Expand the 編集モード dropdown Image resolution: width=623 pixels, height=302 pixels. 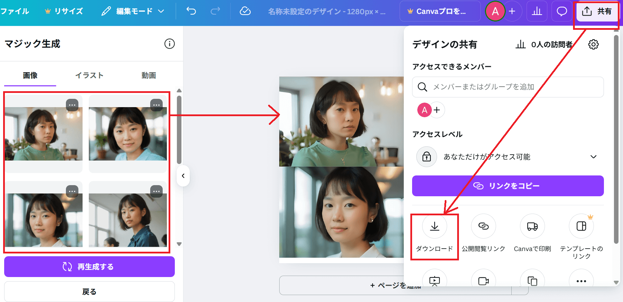[x=133, y=11]
